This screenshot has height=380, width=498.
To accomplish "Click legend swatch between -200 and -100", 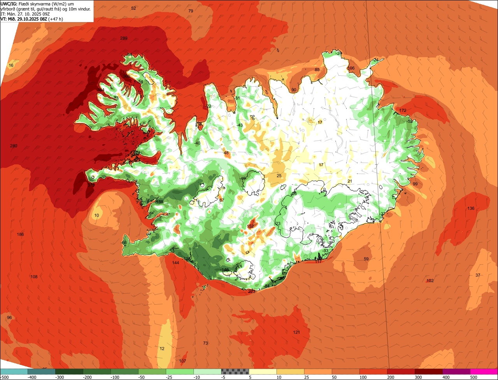I will [97, 371].
